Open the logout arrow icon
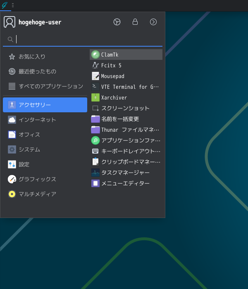The width and height of the screenshot is (248, 289). tap(153, 22)
